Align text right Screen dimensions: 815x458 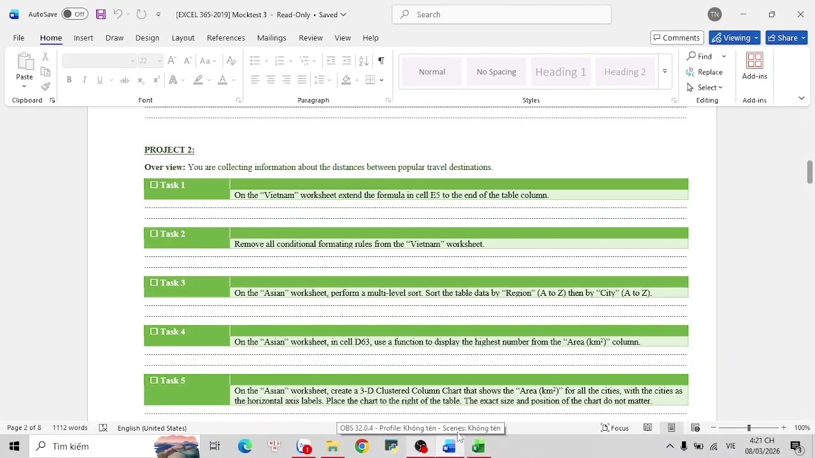[x=287, y=80]
